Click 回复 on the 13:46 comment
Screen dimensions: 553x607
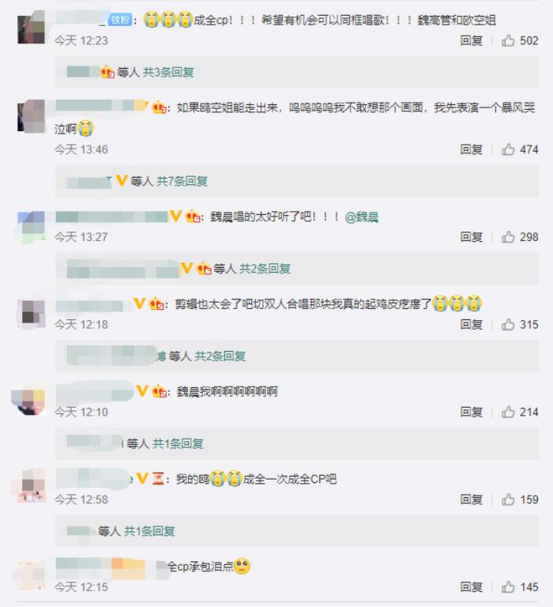pyautogui.click(x=471, y=149)
